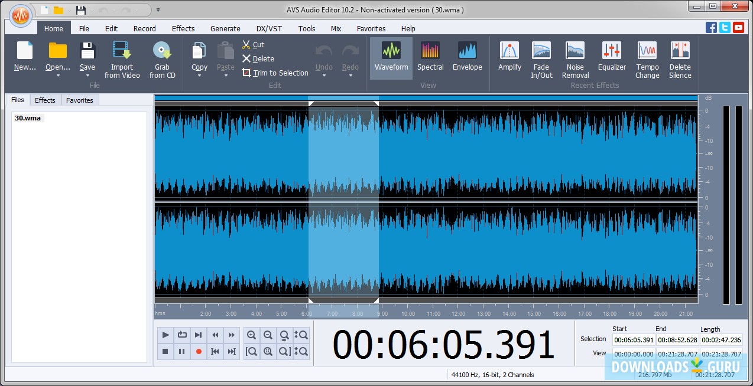This screenshot has height=386, width=753.
Task: Select Noise Removal
Action: 574,58
